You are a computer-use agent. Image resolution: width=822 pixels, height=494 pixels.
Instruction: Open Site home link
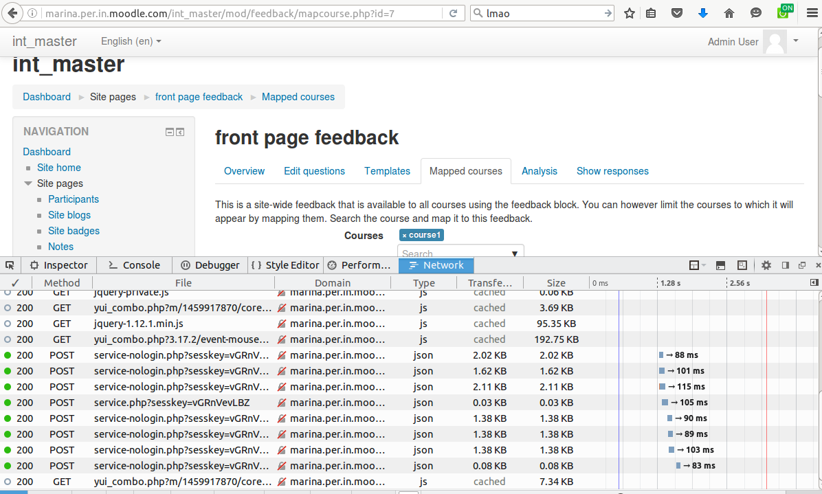tap(59, 168)
